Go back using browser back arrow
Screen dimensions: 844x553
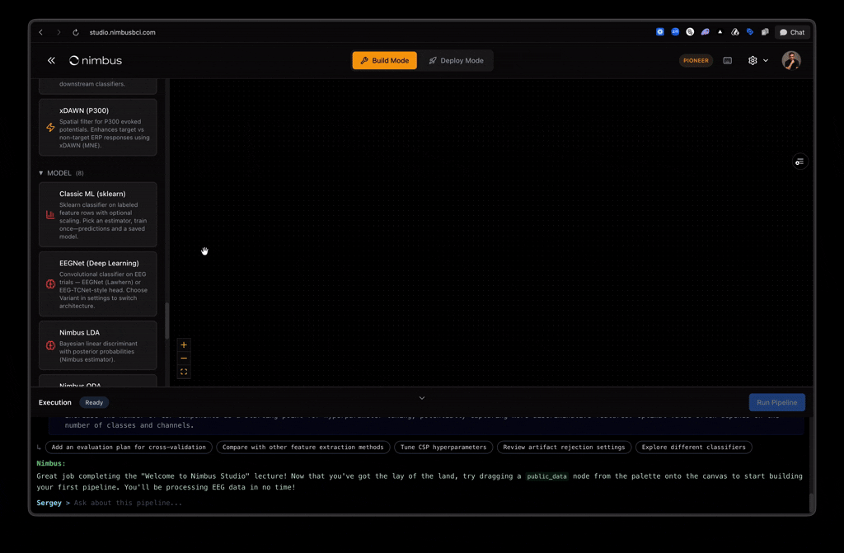(x=41, y=32)
